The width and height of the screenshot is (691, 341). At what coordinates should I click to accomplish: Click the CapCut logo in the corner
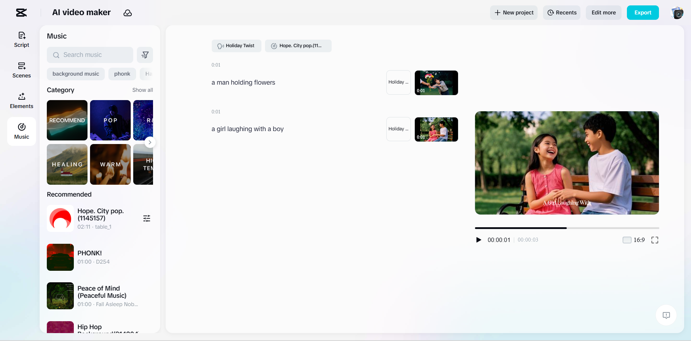[x=21, y=13]
